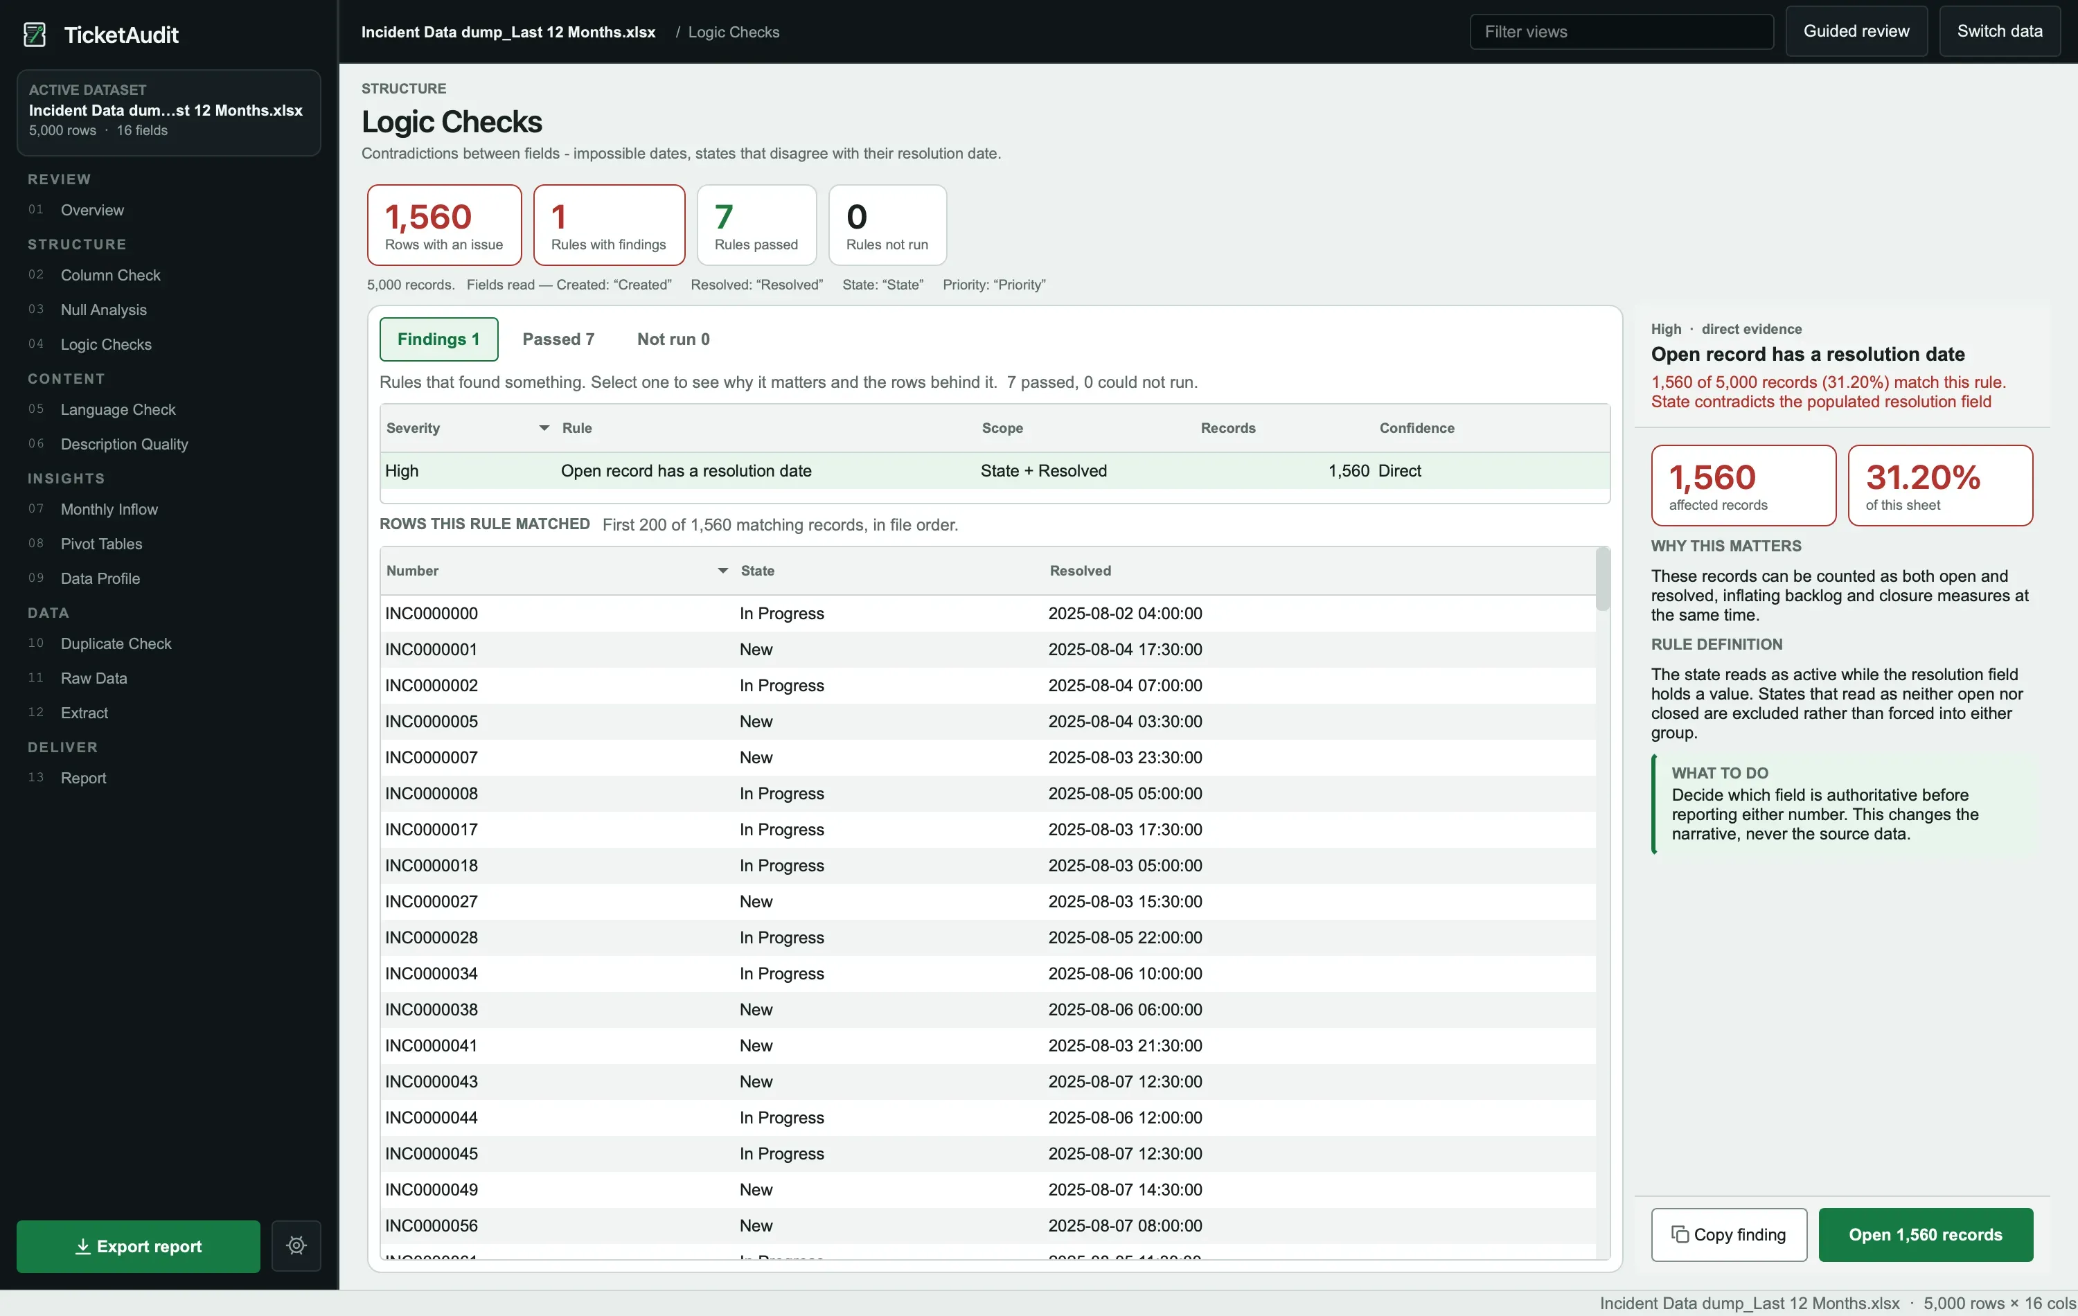Select row INC0000018

click(x=988, y=866)
